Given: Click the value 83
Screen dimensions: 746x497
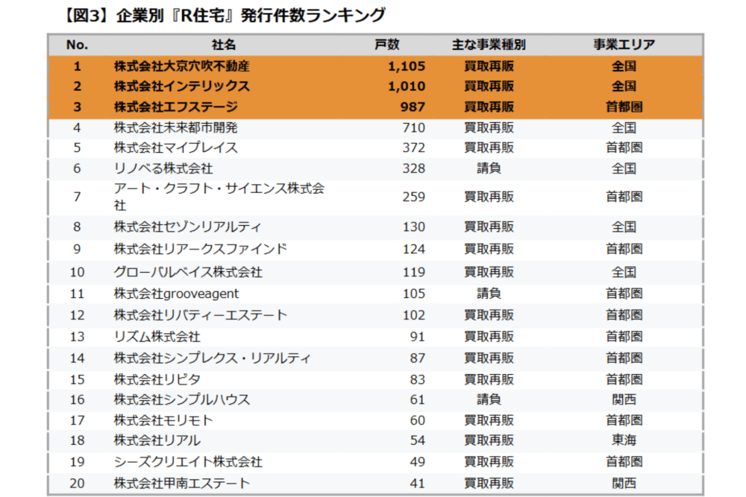Looking at the screenshot, I should tap(417, 379).
